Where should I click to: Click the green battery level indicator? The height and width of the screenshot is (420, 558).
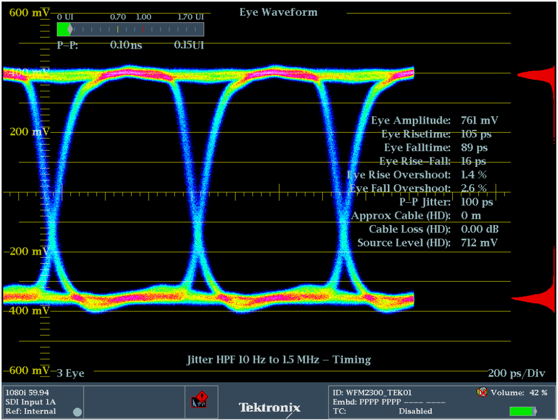[523, 411]
